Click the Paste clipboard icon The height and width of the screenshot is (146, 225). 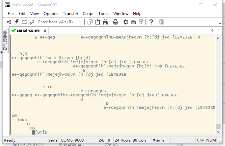(x=98, y=22)
